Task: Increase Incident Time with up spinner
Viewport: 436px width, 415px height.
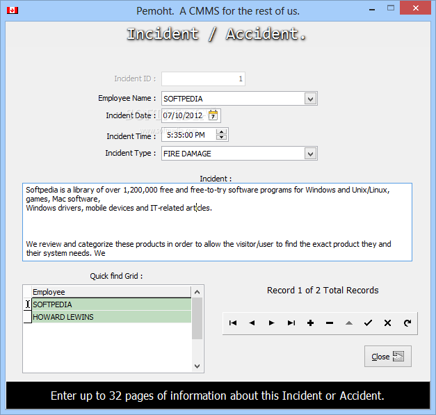Action: click(x=221, y=132)
